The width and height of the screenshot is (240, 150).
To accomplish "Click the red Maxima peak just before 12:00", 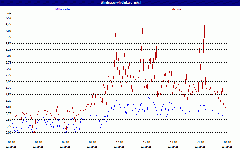I will point(115,33).
